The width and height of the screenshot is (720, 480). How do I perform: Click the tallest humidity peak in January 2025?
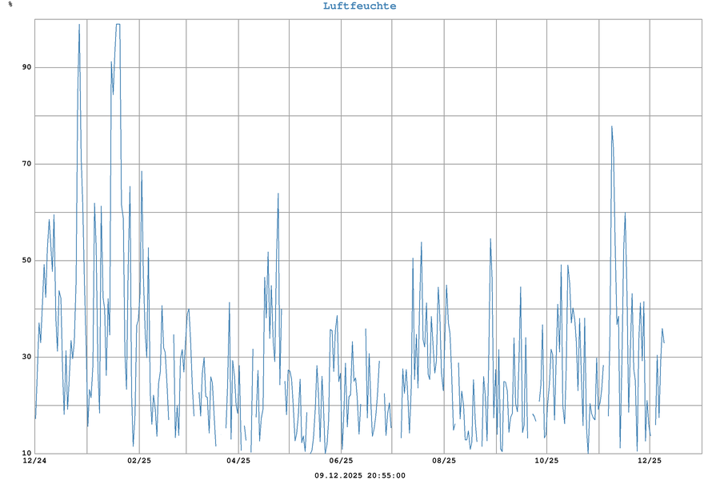[x=79, y=25]
